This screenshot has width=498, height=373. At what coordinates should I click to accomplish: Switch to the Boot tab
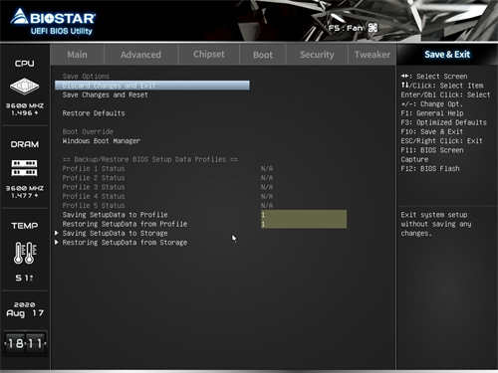(x=263, y=55)
